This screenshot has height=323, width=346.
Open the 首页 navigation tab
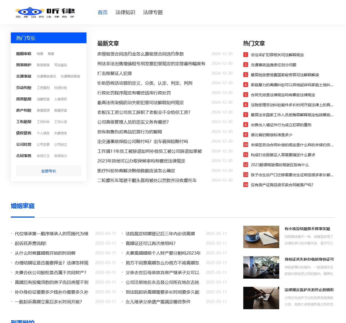[103, 12]
